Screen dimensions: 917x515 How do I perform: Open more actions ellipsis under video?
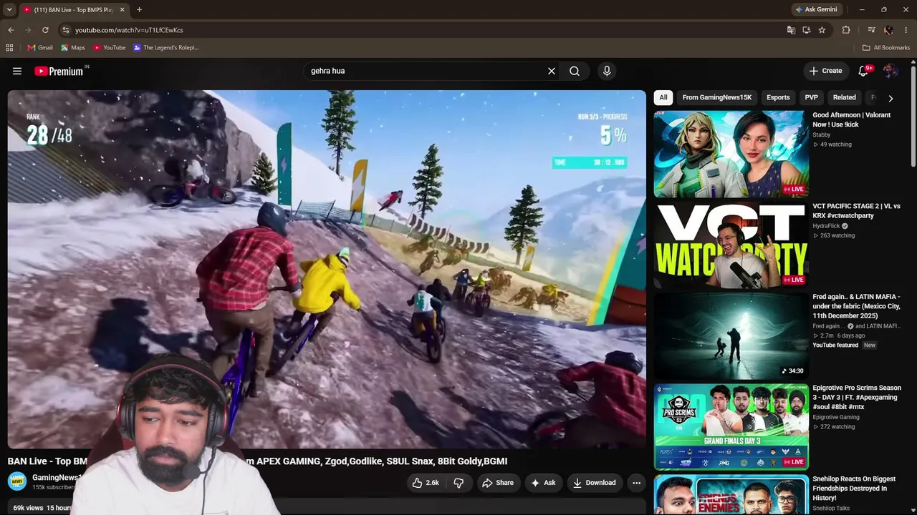click(x=636, y=483)
